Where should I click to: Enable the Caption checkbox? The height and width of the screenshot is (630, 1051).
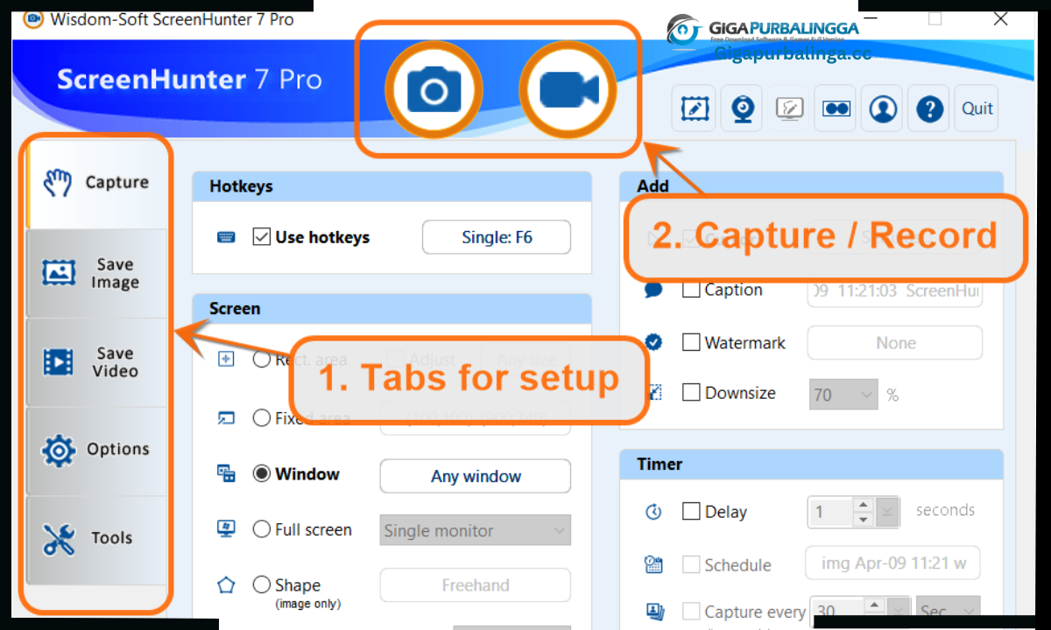tap(691, 290)
